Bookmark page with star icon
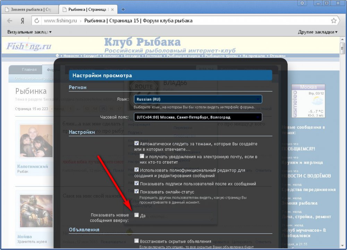This screenshot has height=250, width=347. (x=333, y=21)
